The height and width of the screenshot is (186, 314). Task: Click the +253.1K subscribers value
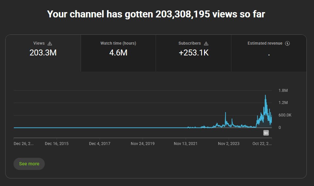click(x=194, y=53)
